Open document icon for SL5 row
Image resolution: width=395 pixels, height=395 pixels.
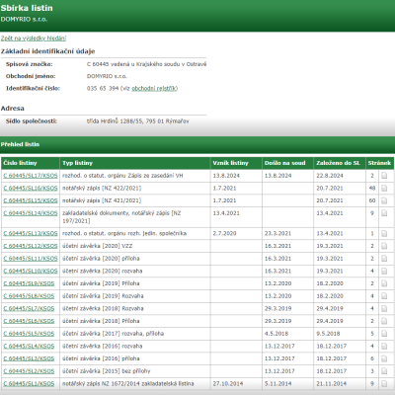coord(384,334)
